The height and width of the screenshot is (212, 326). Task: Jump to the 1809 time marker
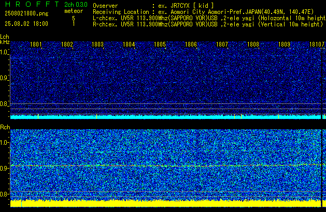point(284,44)
